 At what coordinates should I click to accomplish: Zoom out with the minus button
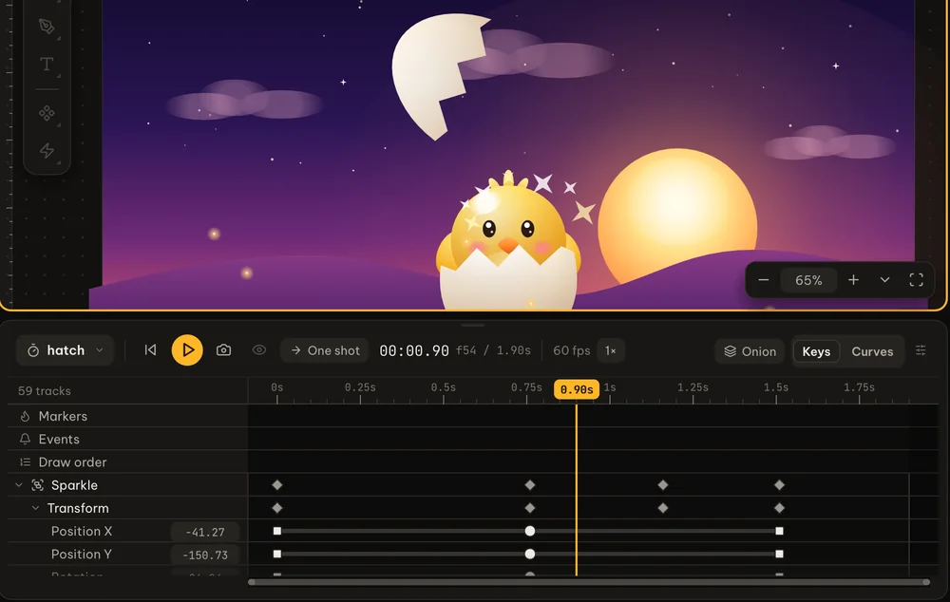click(764, 280)
